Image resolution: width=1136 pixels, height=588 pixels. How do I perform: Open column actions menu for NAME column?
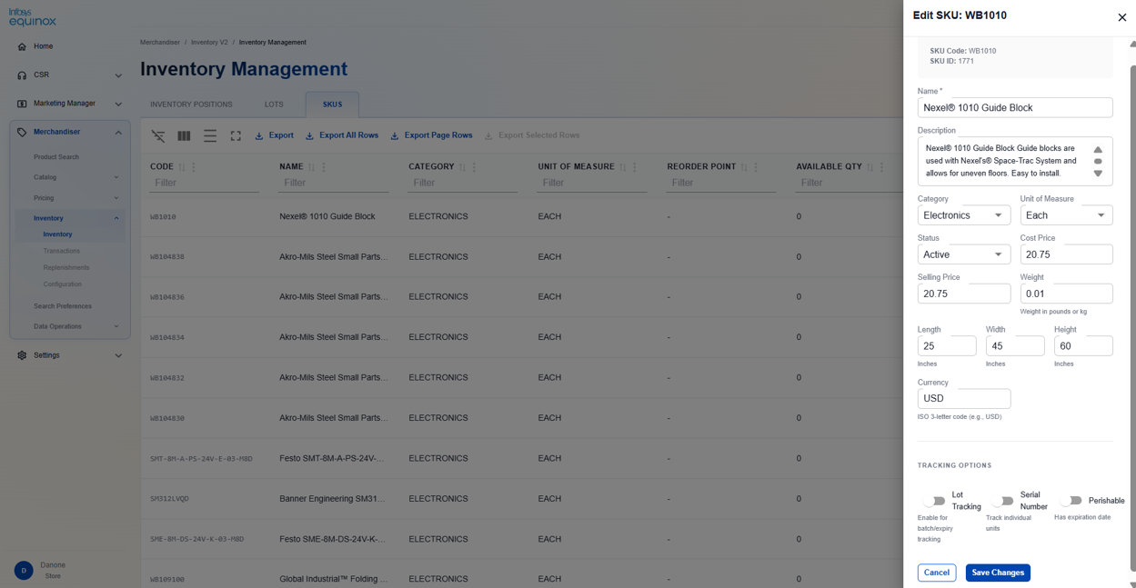[324, 167]
